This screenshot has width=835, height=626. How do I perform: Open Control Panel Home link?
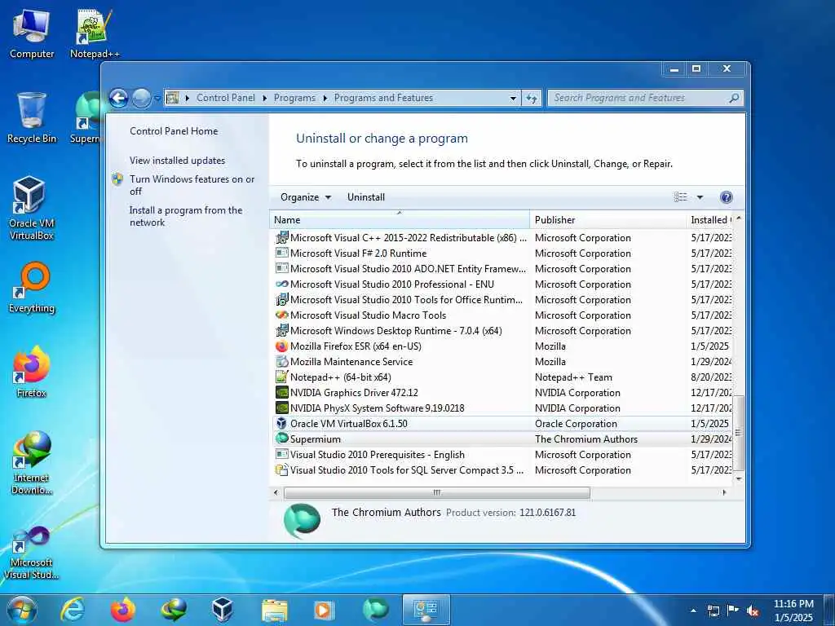(x=174, y=131)
